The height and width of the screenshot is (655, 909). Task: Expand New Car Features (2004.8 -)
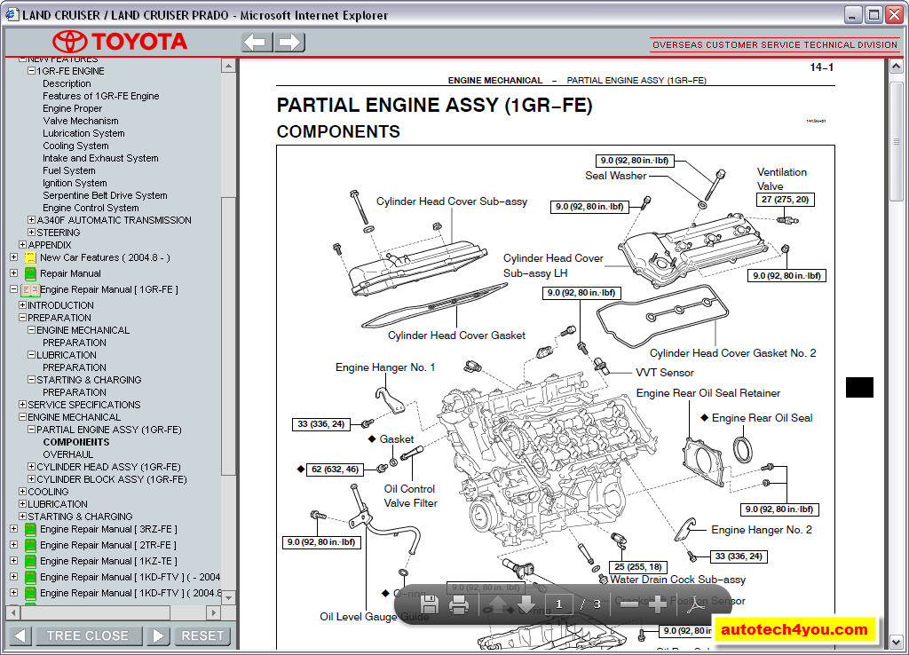pos(14,256)
